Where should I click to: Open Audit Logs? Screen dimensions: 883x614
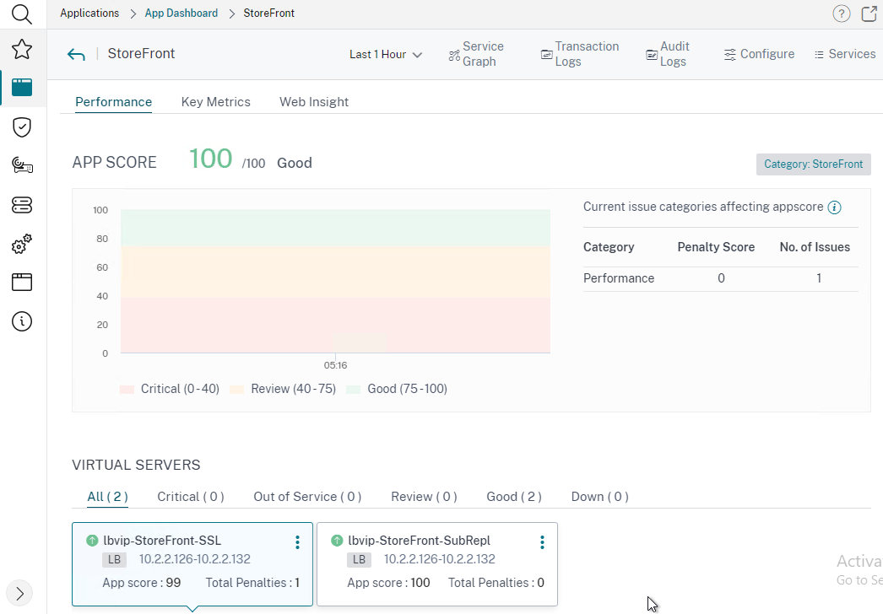[668, 54]
